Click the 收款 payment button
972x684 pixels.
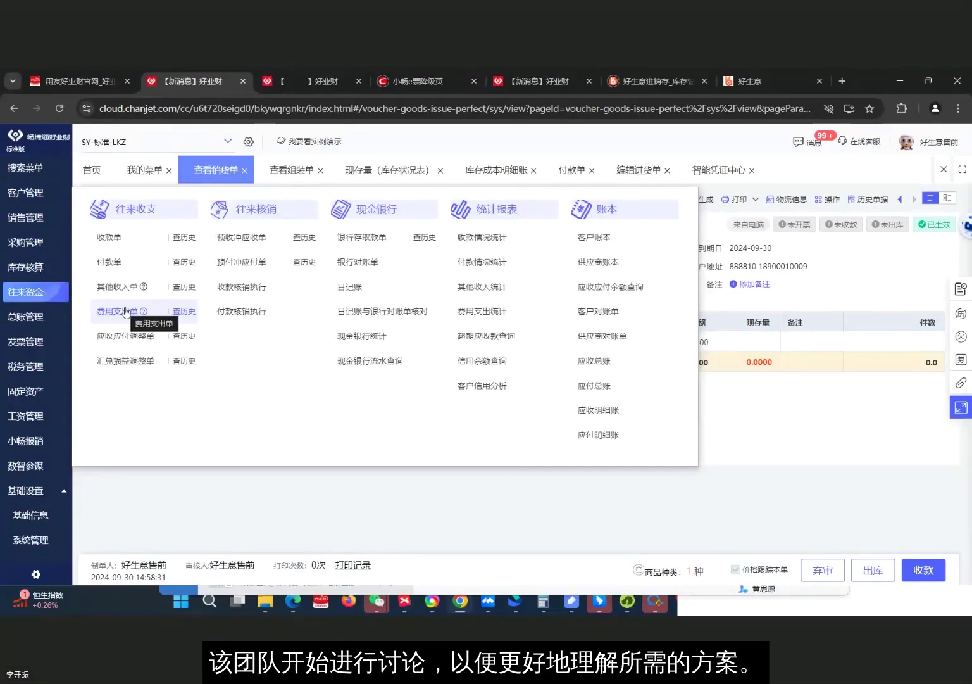point(923,570)
